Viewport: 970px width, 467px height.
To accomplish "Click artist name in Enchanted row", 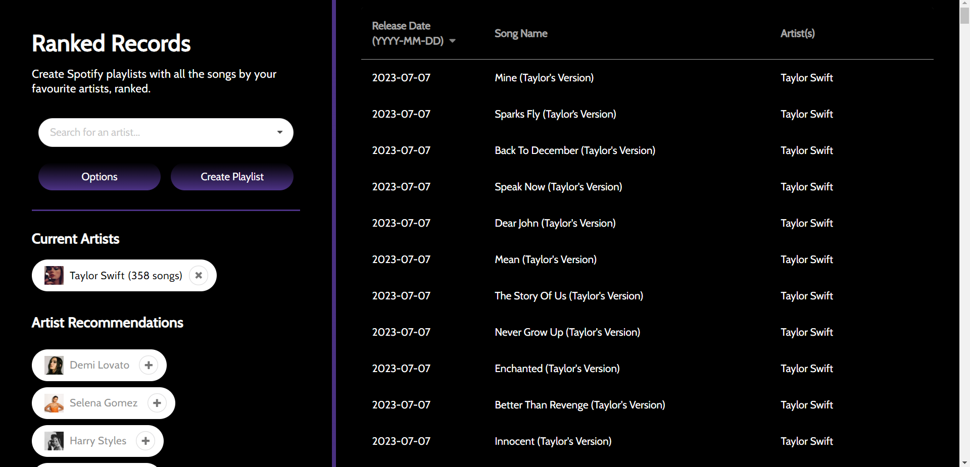I will pos(807,369).
